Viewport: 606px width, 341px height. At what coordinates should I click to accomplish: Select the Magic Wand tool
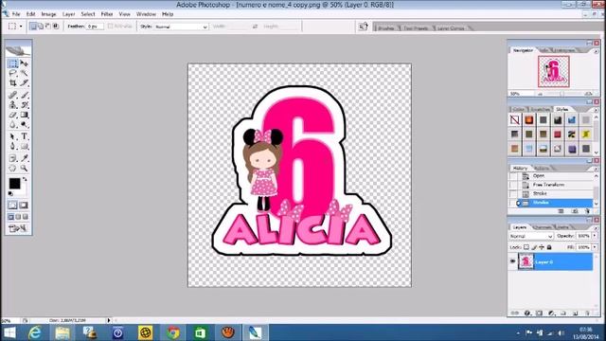(25, 73)
